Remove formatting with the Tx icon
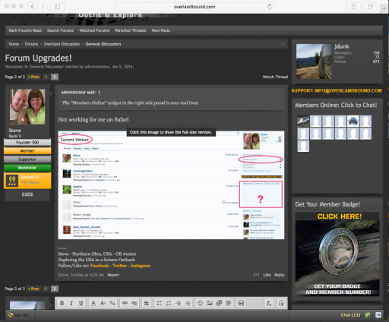This screenshot has height=322, width=389. click(269, 303)
